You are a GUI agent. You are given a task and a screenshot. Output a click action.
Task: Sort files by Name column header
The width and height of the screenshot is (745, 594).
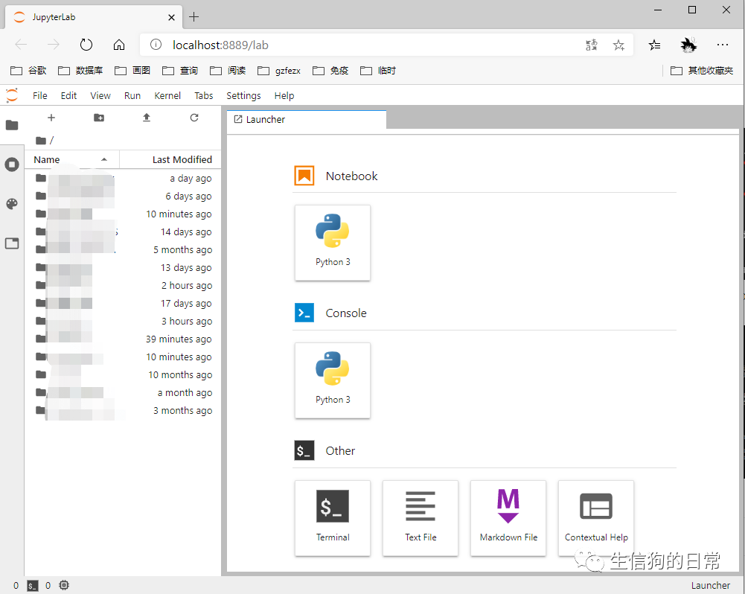click(x=71, y=160)
